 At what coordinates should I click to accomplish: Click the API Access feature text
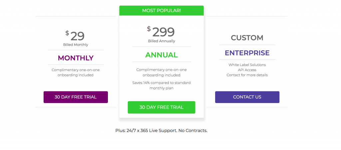pyautogui.click(x=247, y=70)
